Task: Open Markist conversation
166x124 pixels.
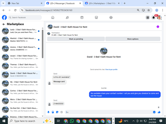Action: (x=21, y=40)
